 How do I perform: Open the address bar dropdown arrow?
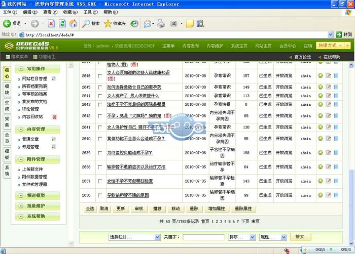point(330,34)
